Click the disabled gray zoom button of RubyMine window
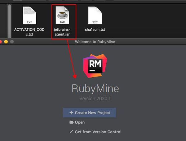The width and height of the screenshot is (186, 141). (x=12, y=42)
